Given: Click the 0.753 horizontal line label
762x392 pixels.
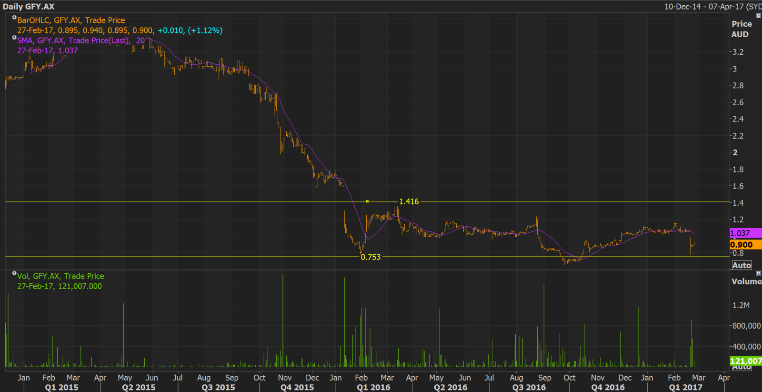Looking at the screenshot, I should point(371,257).
